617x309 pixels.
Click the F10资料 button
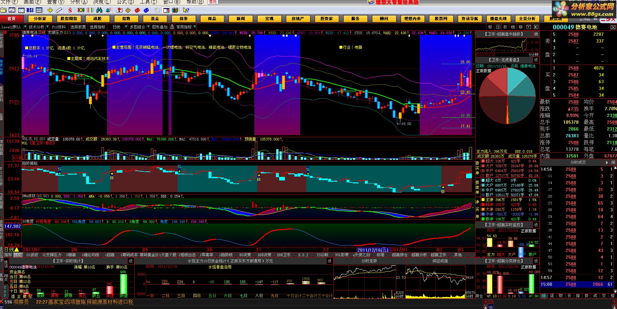click(59, 27)
